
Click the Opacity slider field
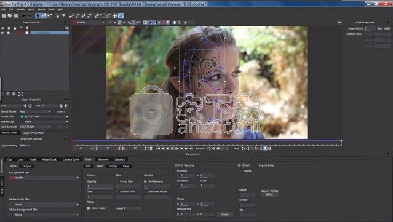(100, 186)
